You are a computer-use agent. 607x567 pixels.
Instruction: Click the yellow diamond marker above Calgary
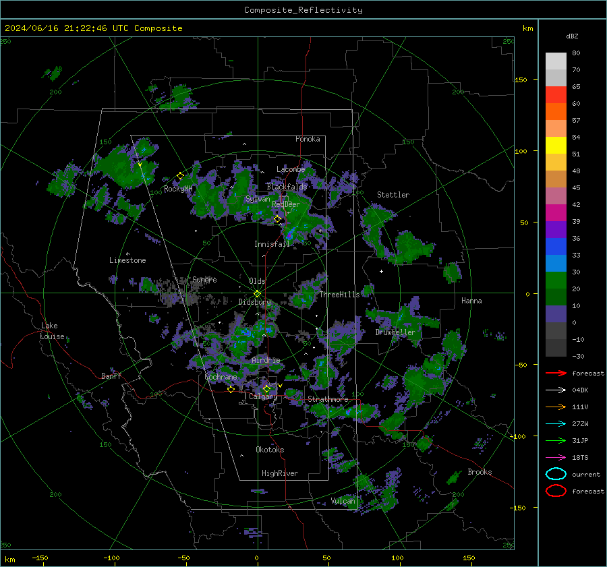pyautogui.click(x=266, y=388)
